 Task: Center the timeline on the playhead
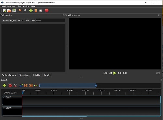36,86
